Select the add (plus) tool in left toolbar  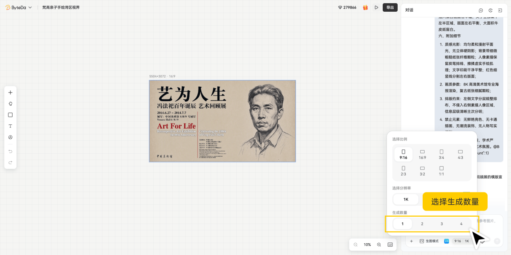click(10, 92)
